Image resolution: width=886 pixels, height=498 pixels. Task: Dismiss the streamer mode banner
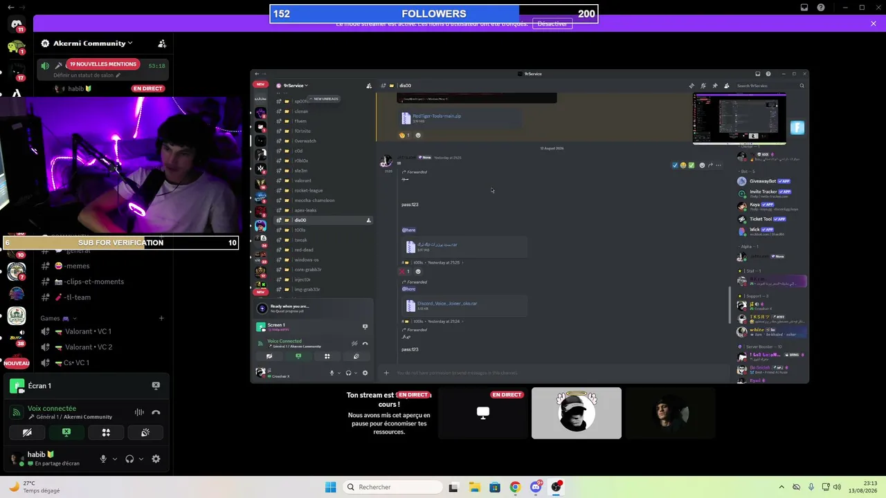click(x=874, y=24)
